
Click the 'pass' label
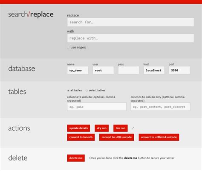coord(121,64)
